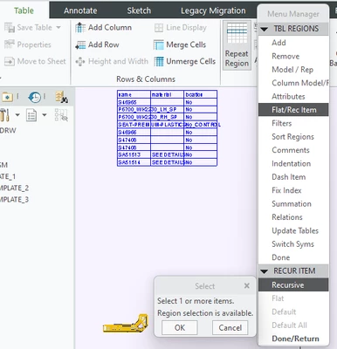Viewport: 337px width, 349px height.
Task: Select Recursive in RECUR ITEM menu
Action: click(293, 284)
